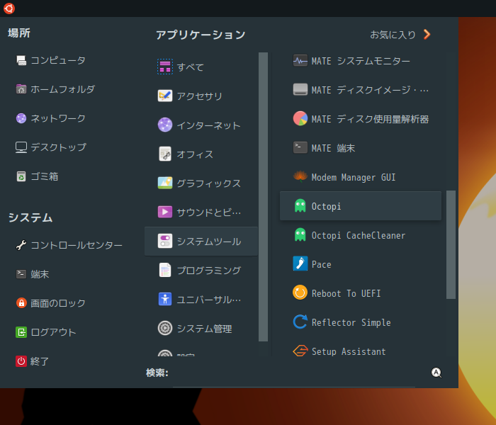Launch Modem Manager GUI icon
The height and width of the screenshot is (425, 496).
[x=300, y=177]
